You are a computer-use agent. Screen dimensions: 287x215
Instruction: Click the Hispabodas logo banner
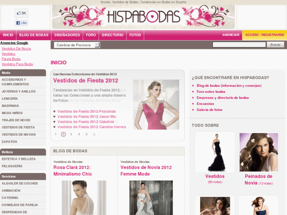(144, 17)
